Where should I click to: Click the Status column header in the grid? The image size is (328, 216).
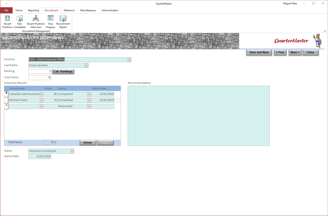coord(62,88)
